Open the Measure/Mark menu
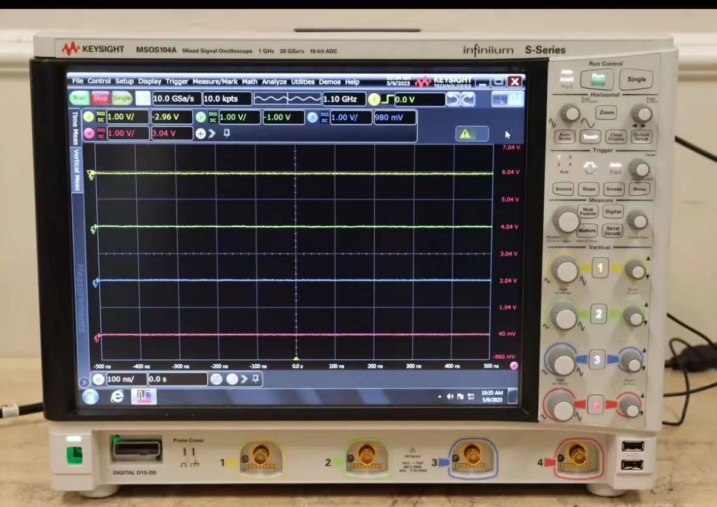The image size is (717, 507). tap(215, 81)
